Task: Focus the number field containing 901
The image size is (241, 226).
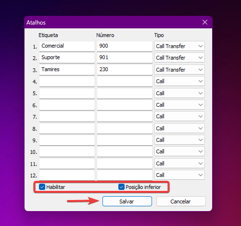Action: coord(125,58)
